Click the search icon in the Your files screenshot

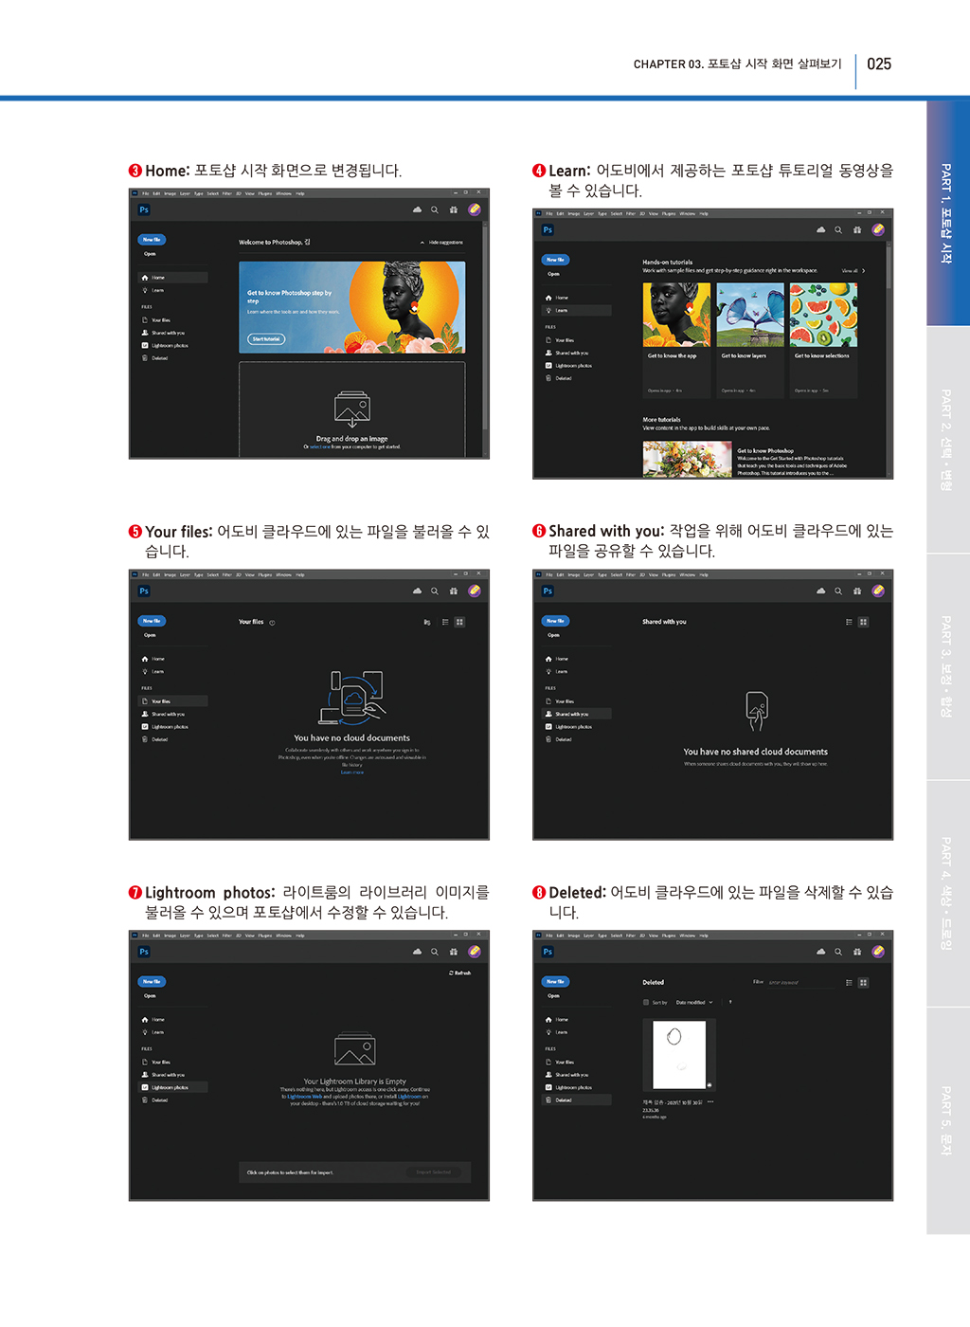435,591
